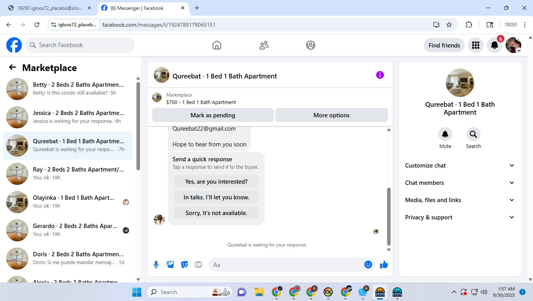
Task: Click the Find friends button
Action: coord(444,45)
